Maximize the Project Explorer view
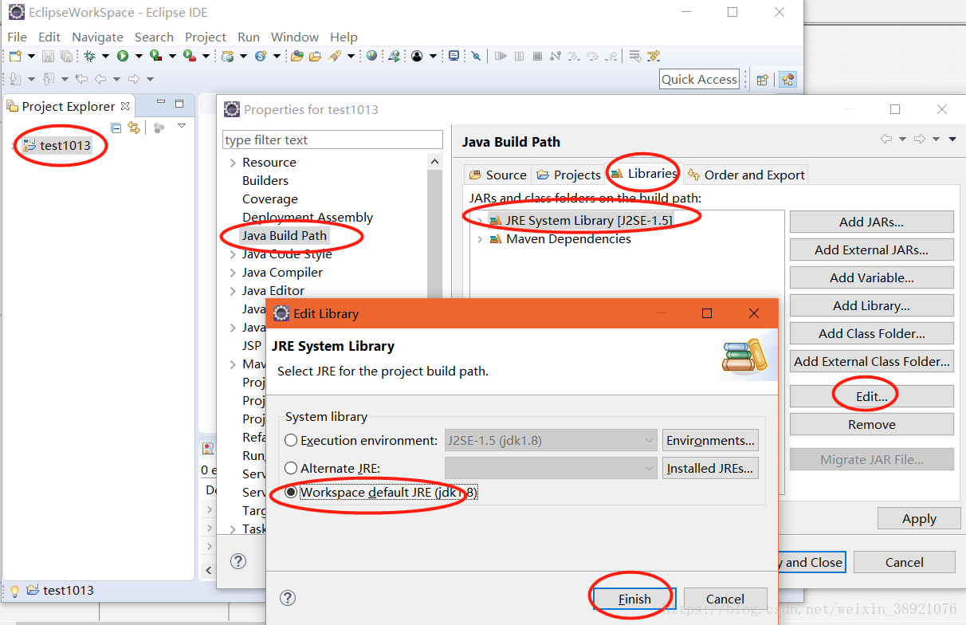This screenshot has height=625, width=966. (179, 104)
